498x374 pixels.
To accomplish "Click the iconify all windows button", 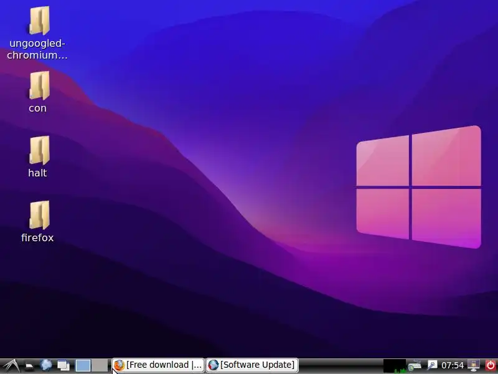I will coord(63,365).
